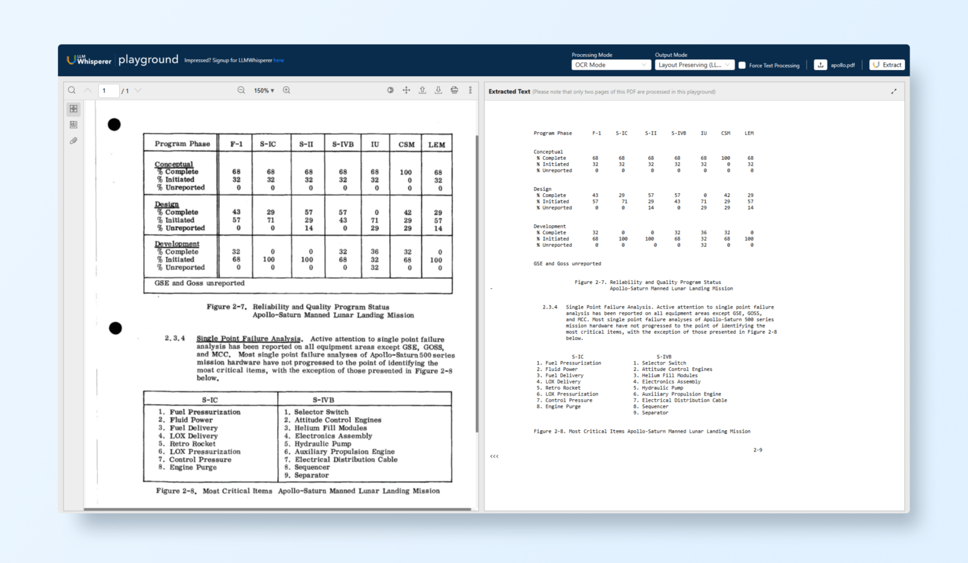968x563 pixels.
Task: Open the LLMWhisperer signup 'here' link
Action: pos(279,60)
